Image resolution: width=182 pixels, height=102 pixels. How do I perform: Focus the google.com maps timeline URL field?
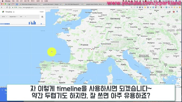[72, 7]
